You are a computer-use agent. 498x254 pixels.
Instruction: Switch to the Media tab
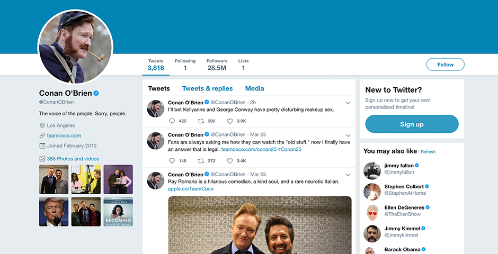click(254, 88)
